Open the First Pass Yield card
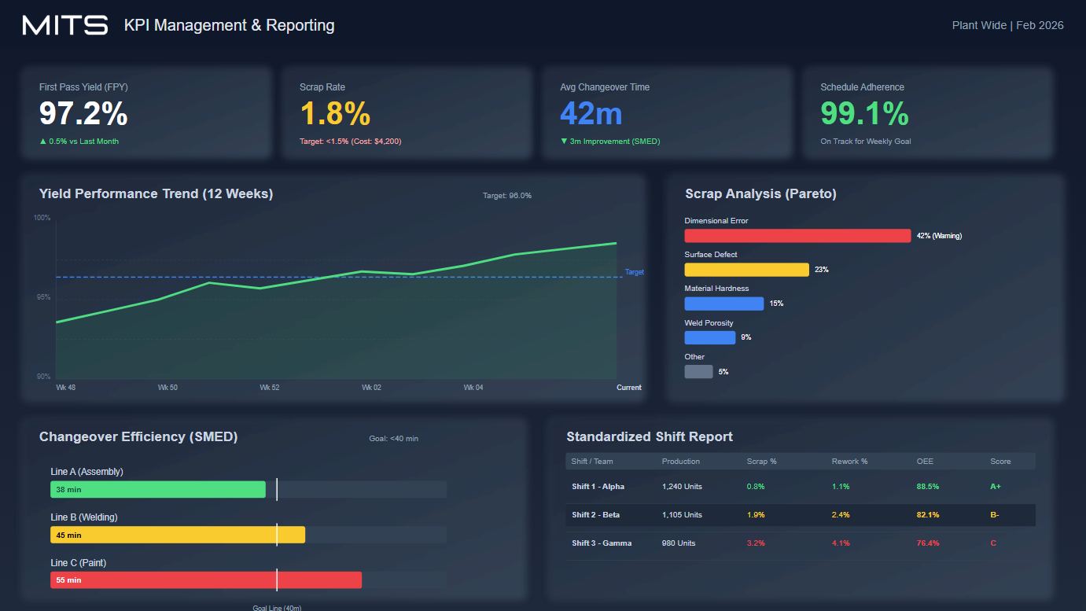The height and width of the screenshot is (611, 1086). (146, 113)
